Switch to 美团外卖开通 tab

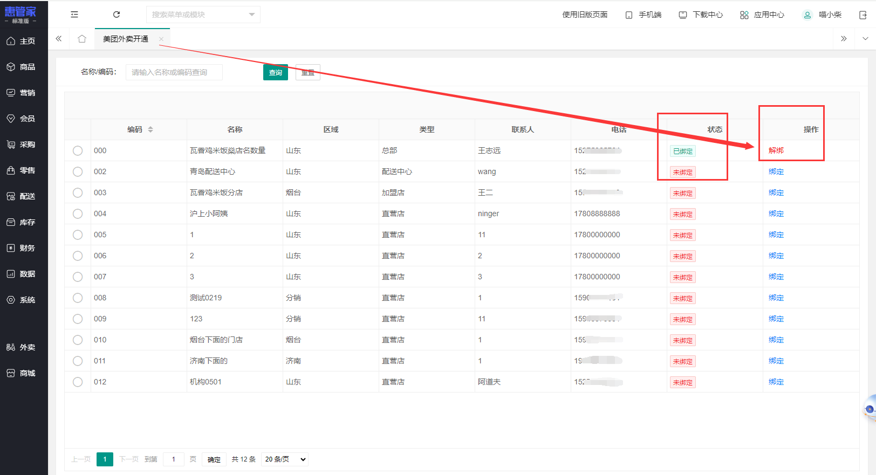pyautogui.click(x=126, y=39)
